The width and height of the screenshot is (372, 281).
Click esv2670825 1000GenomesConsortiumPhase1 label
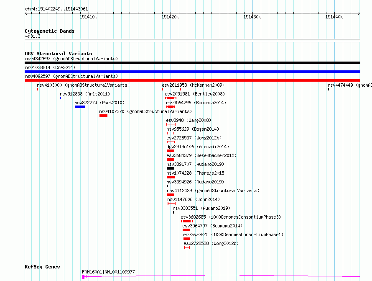click(x=233, y=235)
